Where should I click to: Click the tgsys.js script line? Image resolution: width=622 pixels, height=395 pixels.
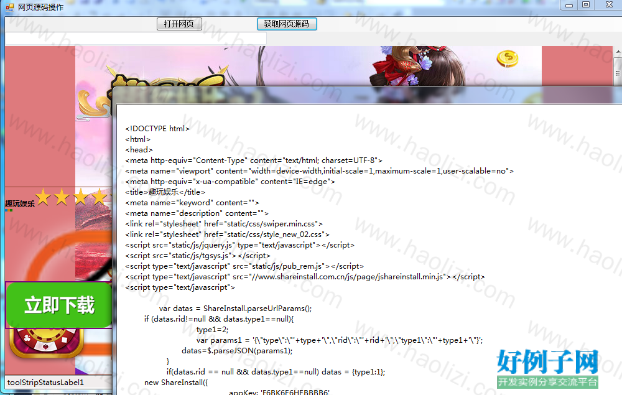click(198, 256)
